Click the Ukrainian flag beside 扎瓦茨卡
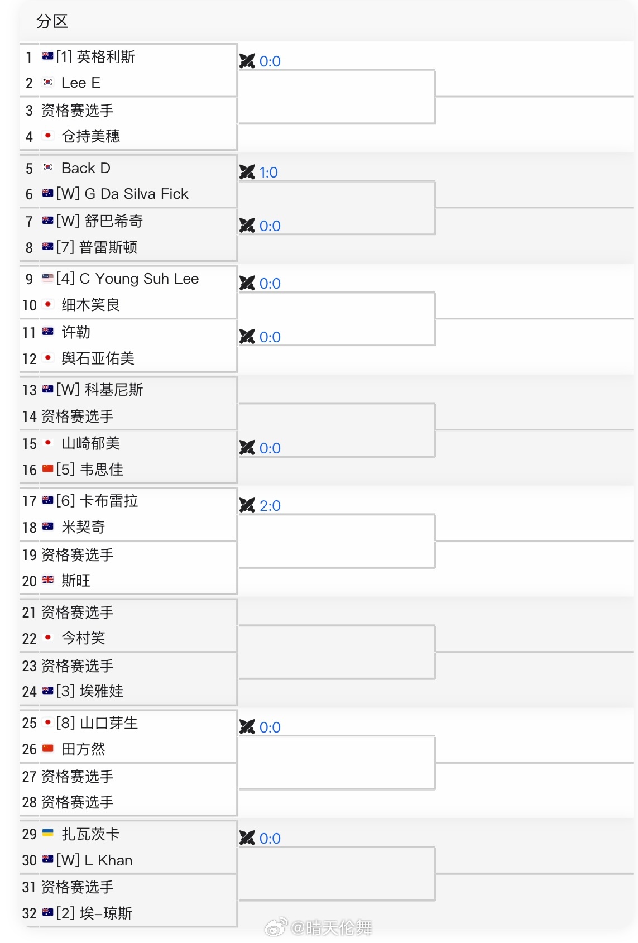The height and width of the screenshot is (943, 638). click(47, 834)
